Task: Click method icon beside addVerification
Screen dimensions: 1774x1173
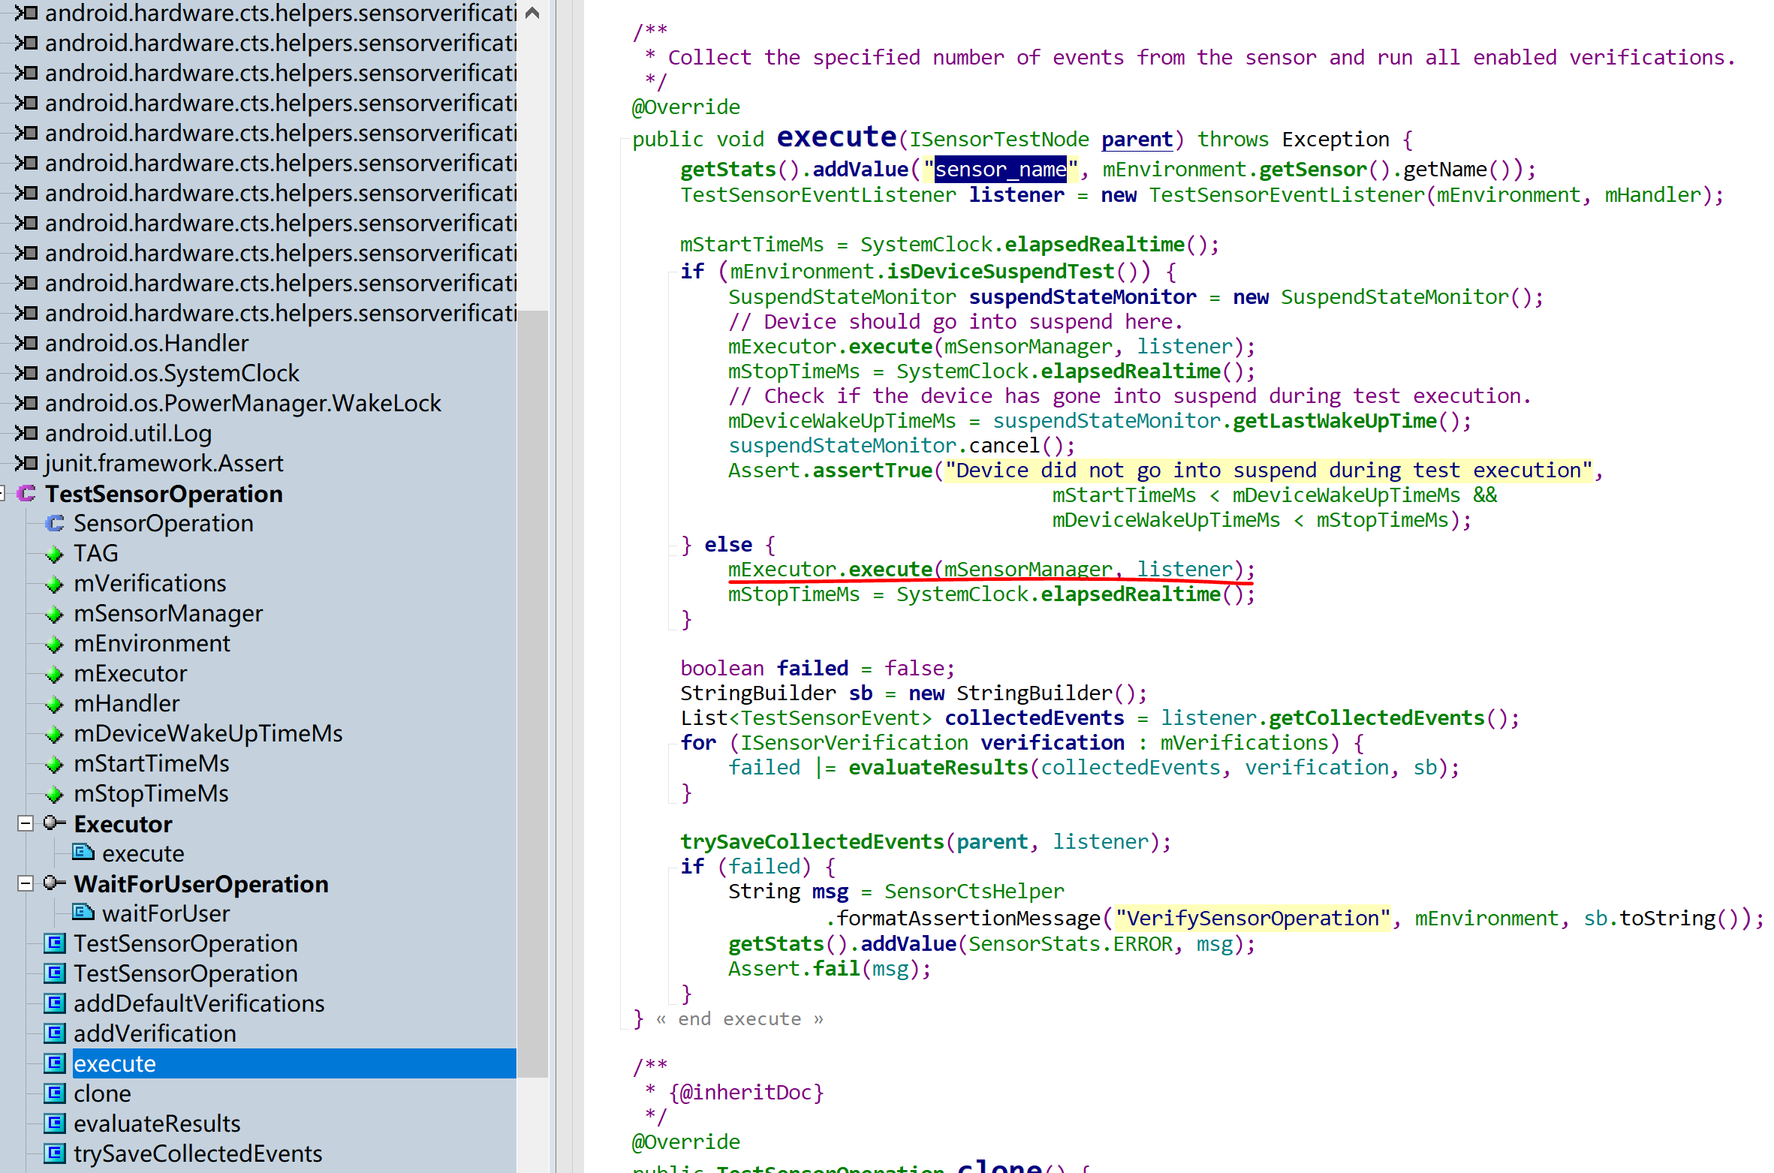Action: [55, 1033]
